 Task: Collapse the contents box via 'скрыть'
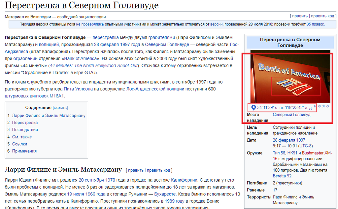tap(60, 107)
